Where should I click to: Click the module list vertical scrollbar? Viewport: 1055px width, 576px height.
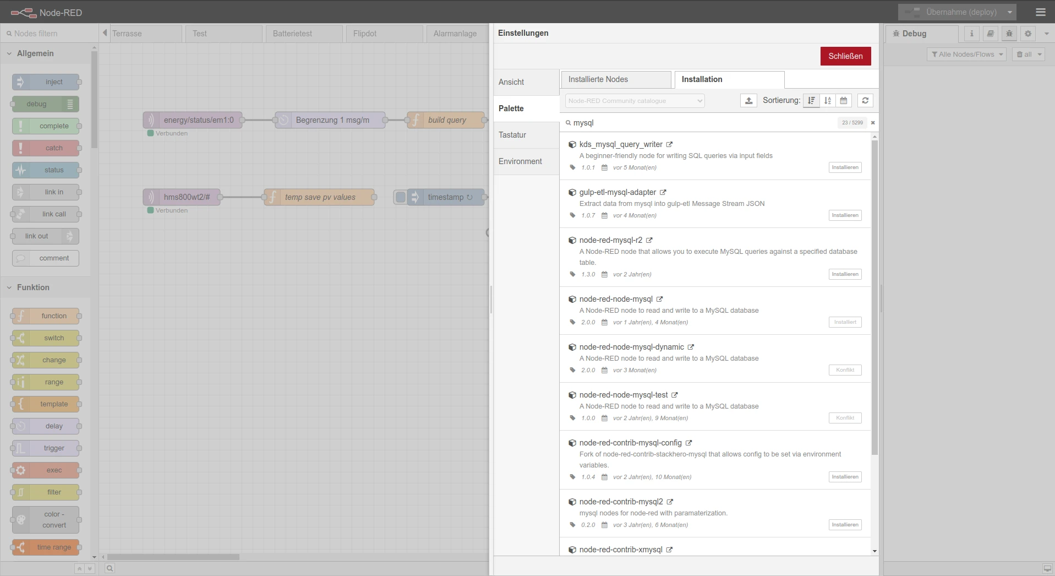tap(874, 297)
